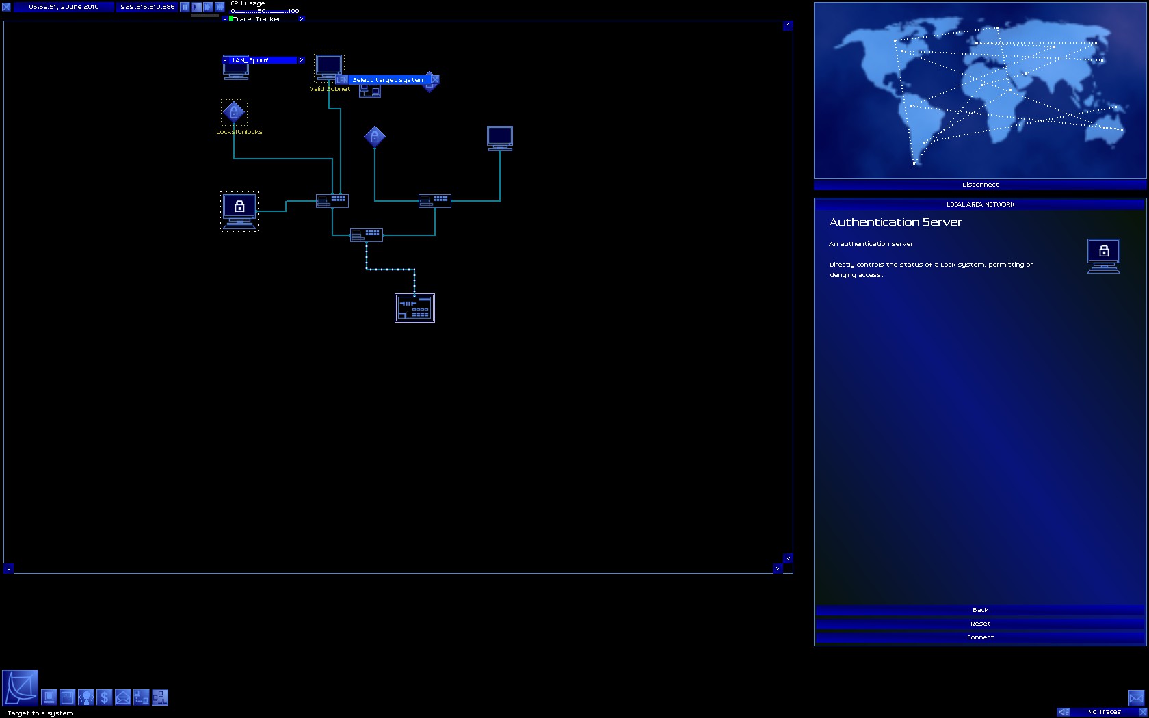Viewport: 1149px width, 718px height.
Task: Click the Back button
Action: pos(980,610)
